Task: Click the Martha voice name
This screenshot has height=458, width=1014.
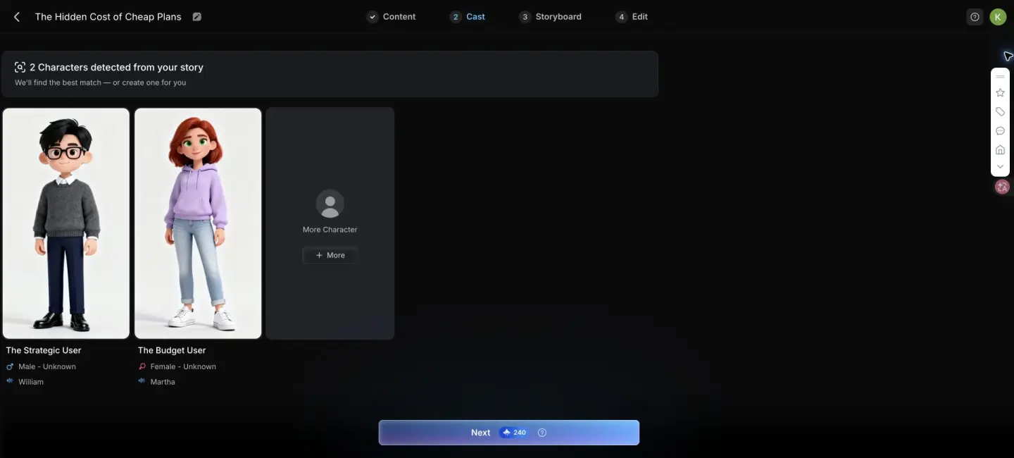Action: pos(163,382)
